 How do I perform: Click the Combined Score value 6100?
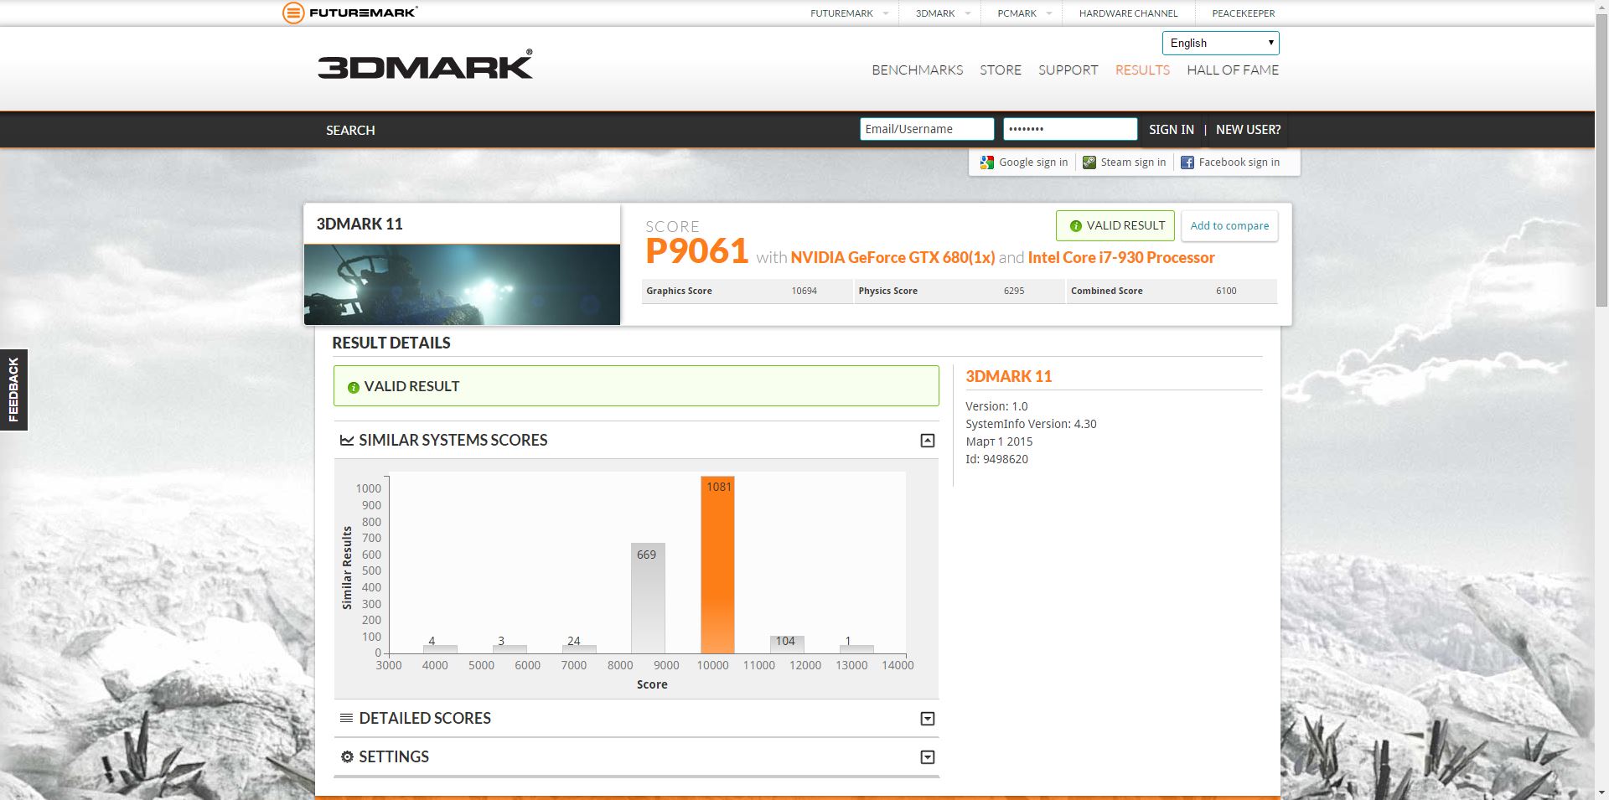1226,291
